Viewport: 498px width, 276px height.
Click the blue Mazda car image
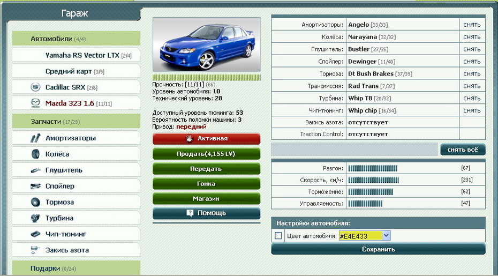pyautogui.click(x=207, y=44)
